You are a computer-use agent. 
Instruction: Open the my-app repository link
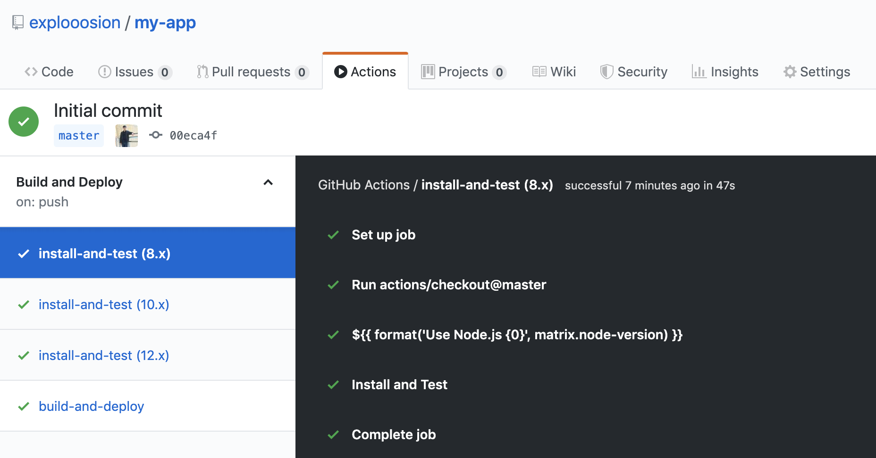tap(165, 23)
